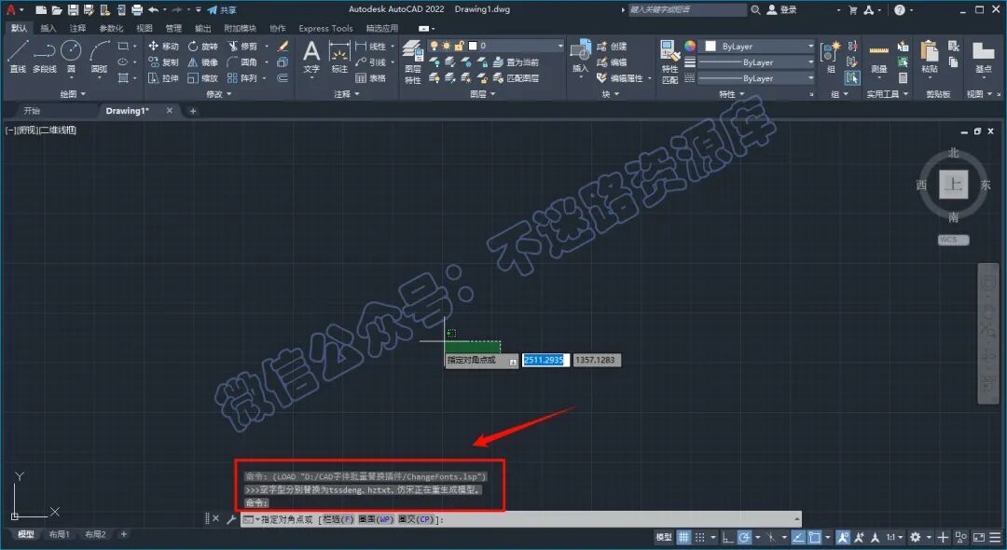Expand the 绘图 (Draw) panel
1007x550 pixels.
tap(73, 94)
